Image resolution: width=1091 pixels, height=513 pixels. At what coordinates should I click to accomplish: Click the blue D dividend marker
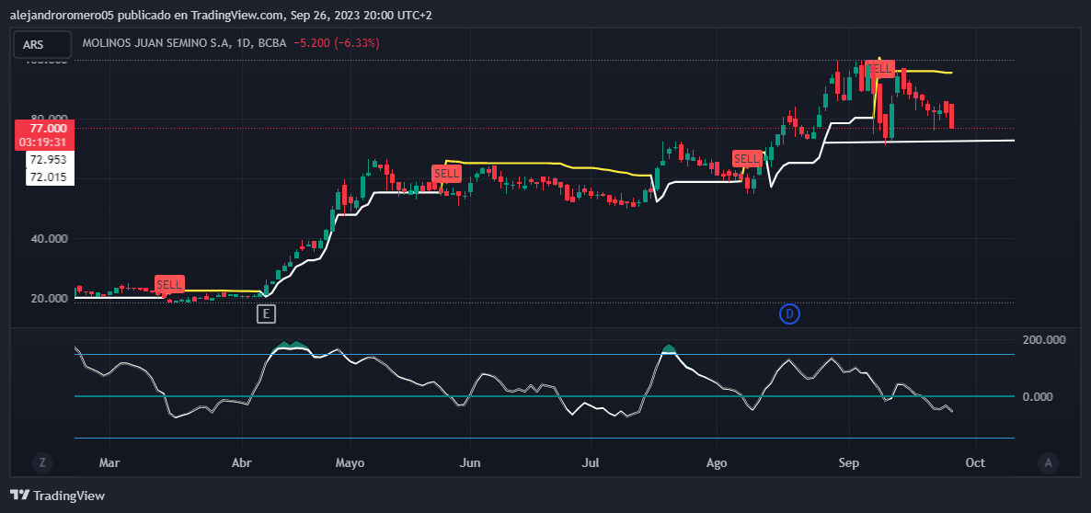click(x=789, y=314)
